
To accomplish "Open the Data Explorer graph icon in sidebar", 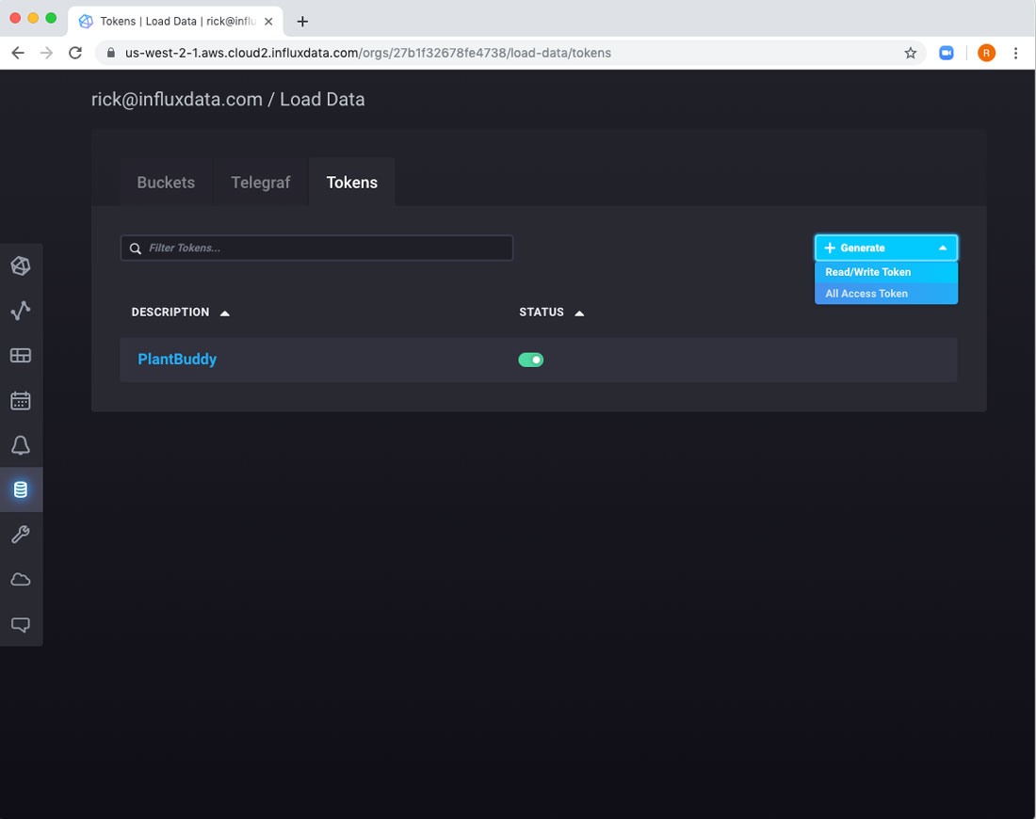I will pyautogui.click(x=21, y=311).
